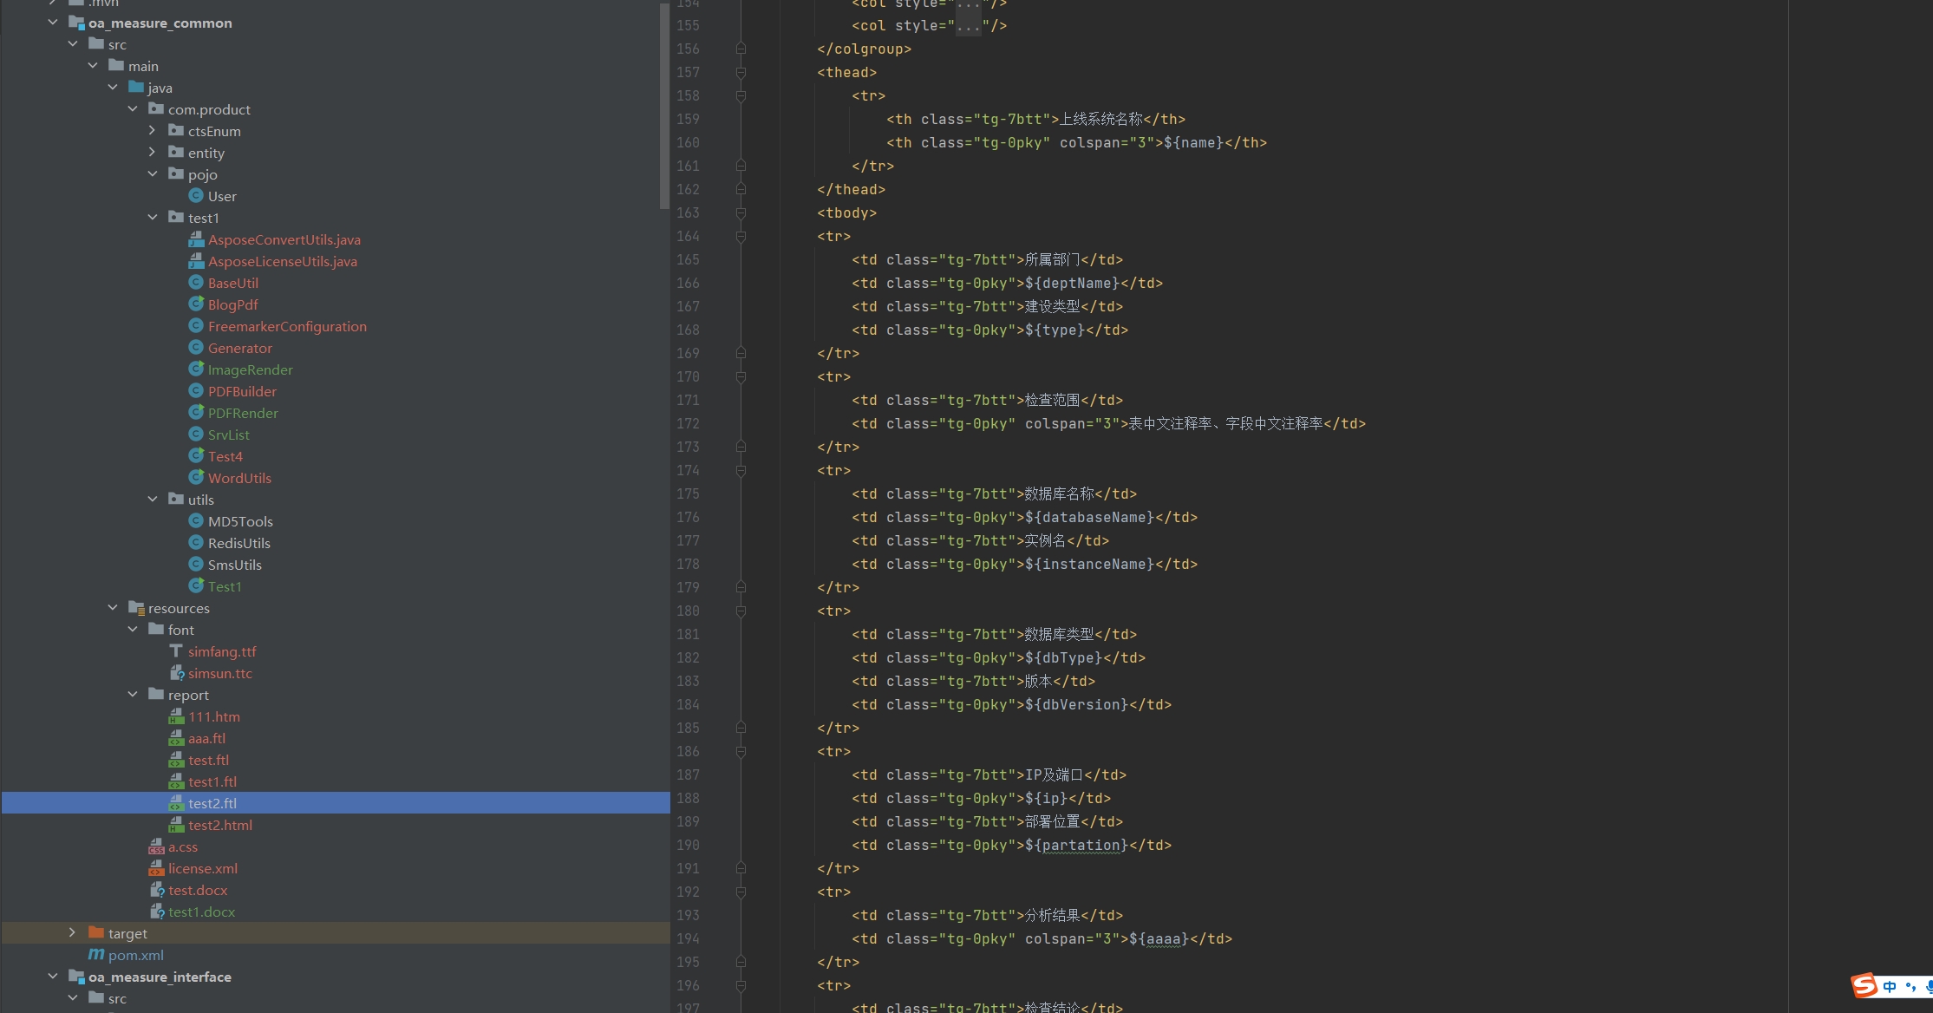Select test1.ftl in the project tree
1933x1013 pixels.
click(212, 781)
